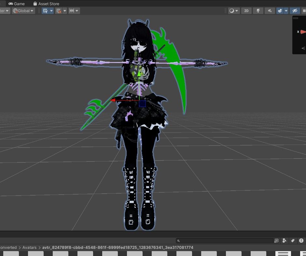Open snap increment settings dropdown arrow
306x256 pixels.
tap(77, 11)
